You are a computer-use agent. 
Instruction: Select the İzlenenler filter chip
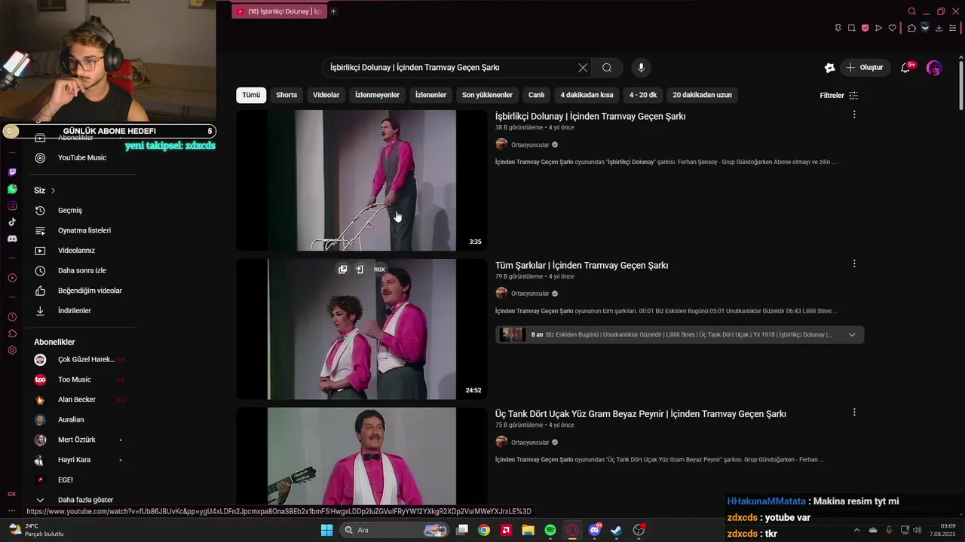click(x=430, y=95)
